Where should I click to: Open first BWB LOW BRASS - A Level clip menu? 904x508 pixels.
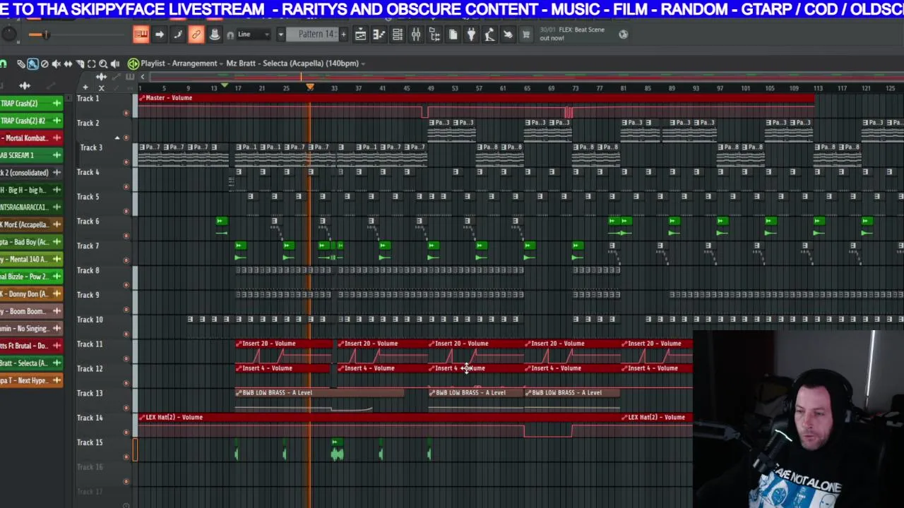pyautogui.click(x=239, y=392)
